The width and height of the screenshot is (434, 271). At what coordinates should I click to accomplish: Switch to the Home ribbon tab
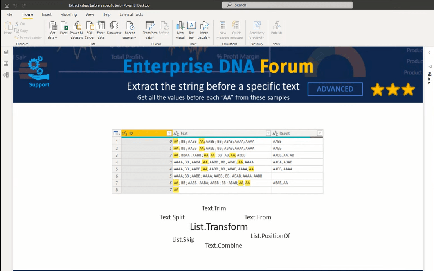point(28,14)
